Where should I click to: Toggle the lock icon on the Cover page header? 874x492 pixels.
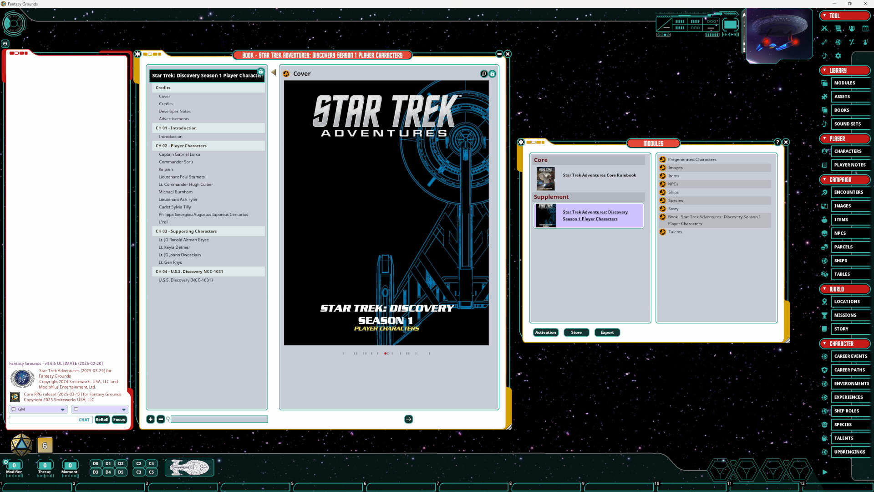pyautogui.click(x=493, y=73)
